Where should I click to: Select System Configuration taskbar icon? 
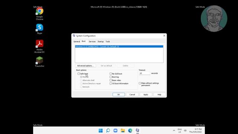point(138,131)
